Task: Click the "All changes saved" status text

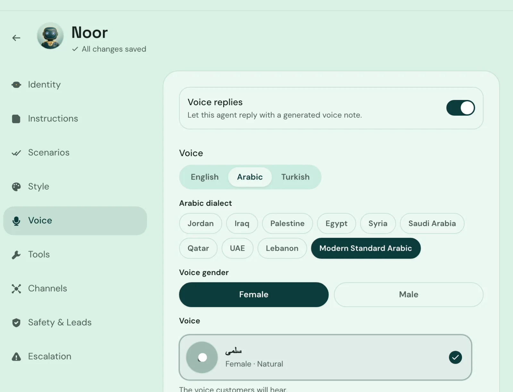Action: pyautogui.click(x=114, y=49)
